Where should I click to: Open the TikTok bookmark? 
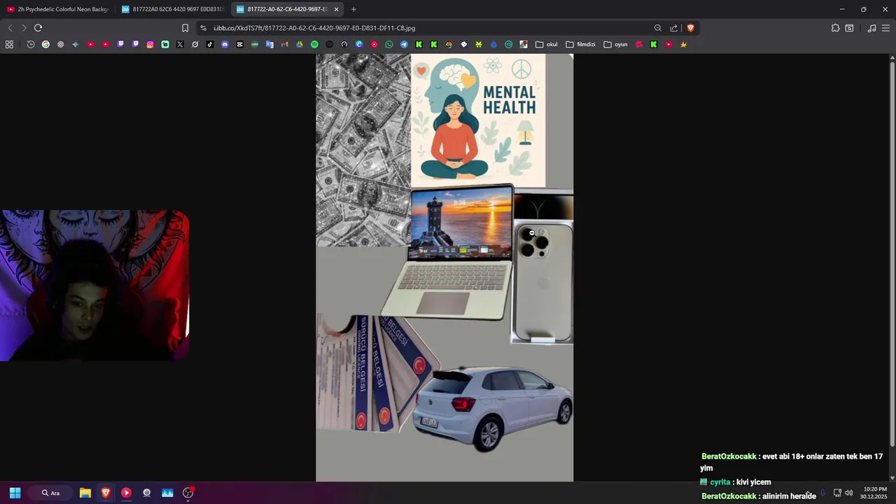[210, 44]
